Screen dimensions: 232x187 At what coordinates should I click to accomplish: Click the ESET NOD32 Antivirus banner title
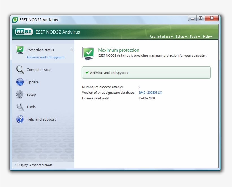[58, 32]
